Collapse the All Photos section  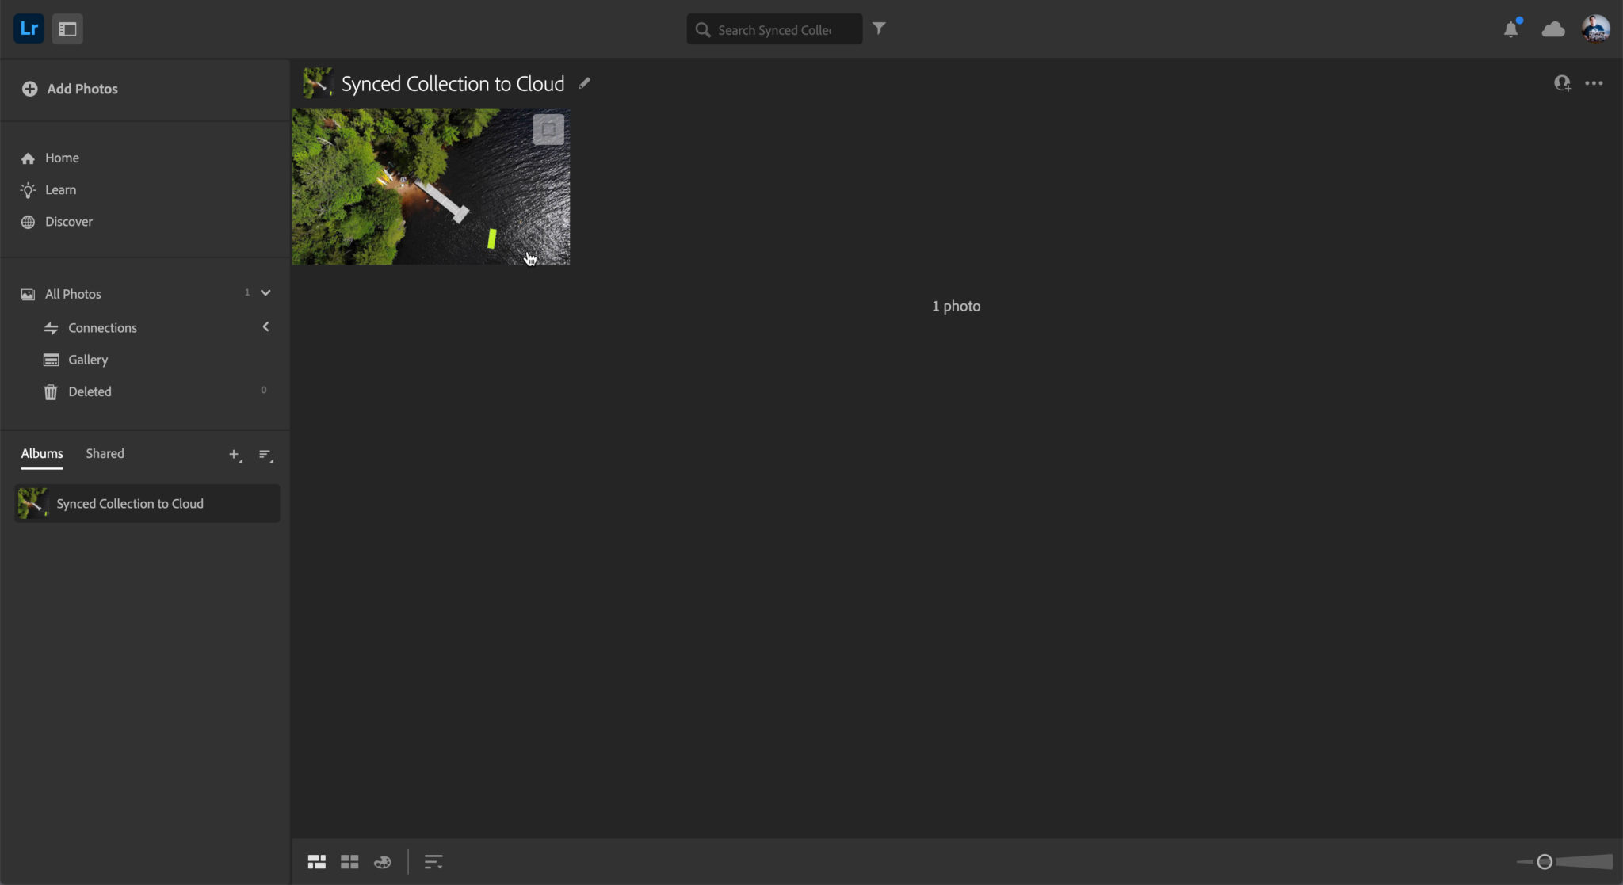point(265,293)
